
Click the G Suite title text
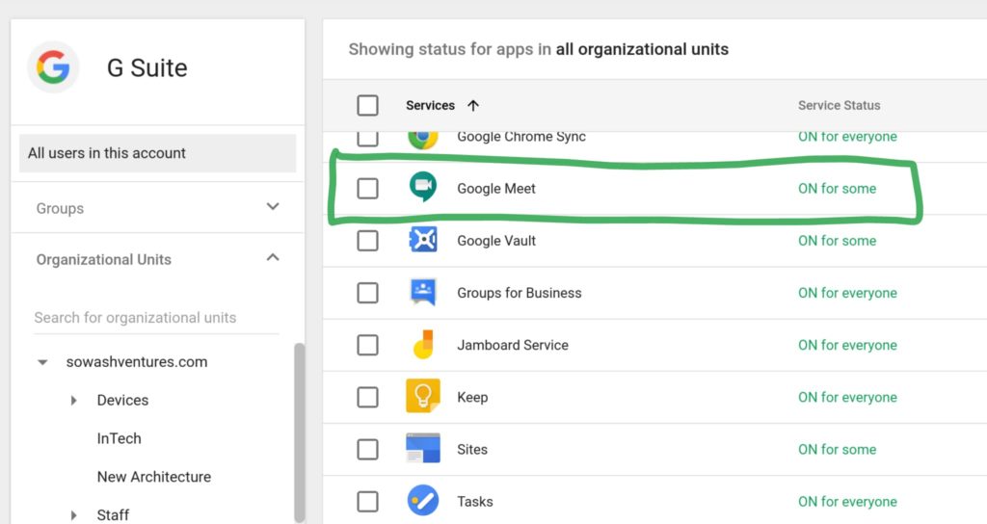(147, 68)
